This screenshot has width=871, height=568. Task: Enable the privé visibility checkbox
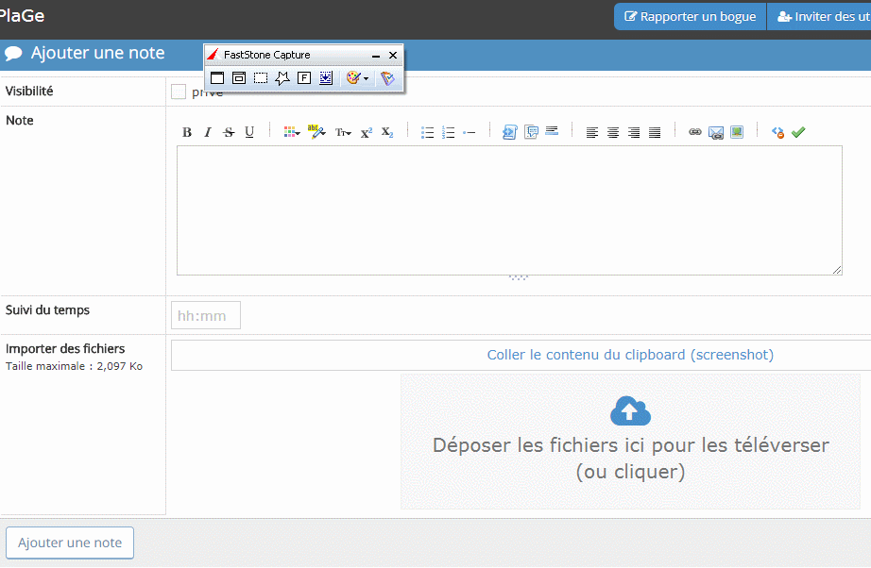pos(179,92)
